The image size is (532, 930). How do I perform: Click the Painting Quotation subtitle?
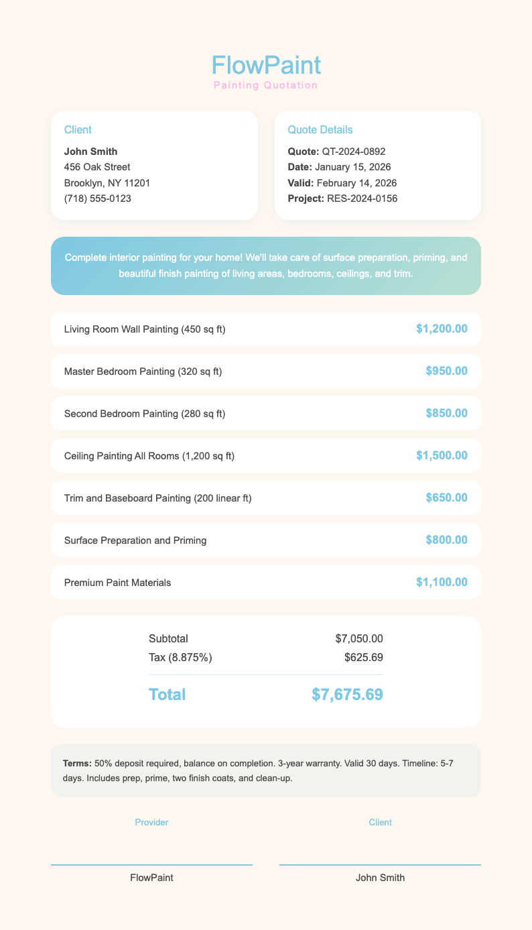point(266,86)
